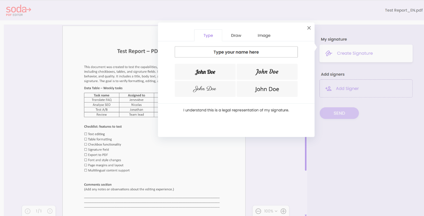This screenshot has height=216, width=424.
Task: Click the purple vertical document scrollbar
Action: (x=306, y=154)
